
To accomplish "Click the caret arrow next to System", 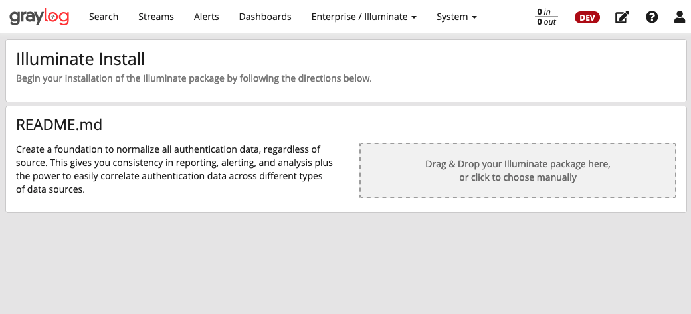I will (x=474, y=17).
